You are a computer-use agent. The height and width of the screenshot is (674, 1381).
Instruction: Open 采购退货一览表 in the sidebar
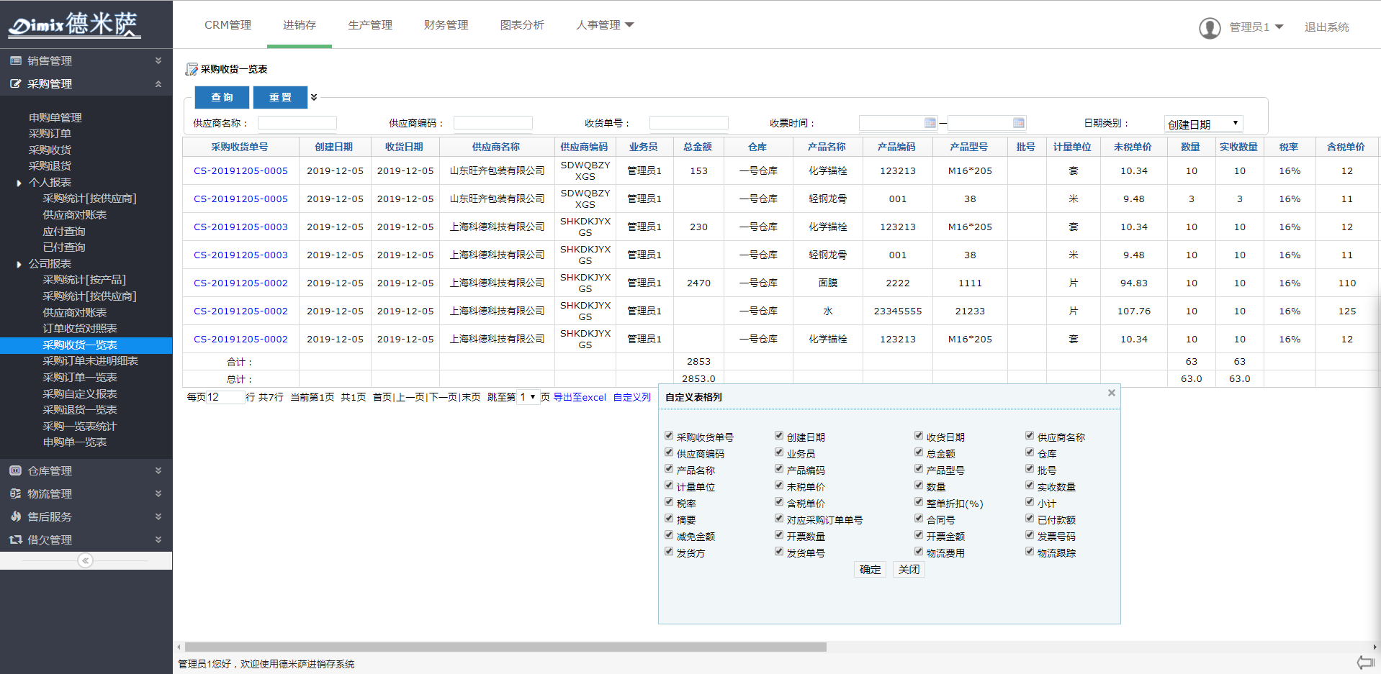pos(79,410)
